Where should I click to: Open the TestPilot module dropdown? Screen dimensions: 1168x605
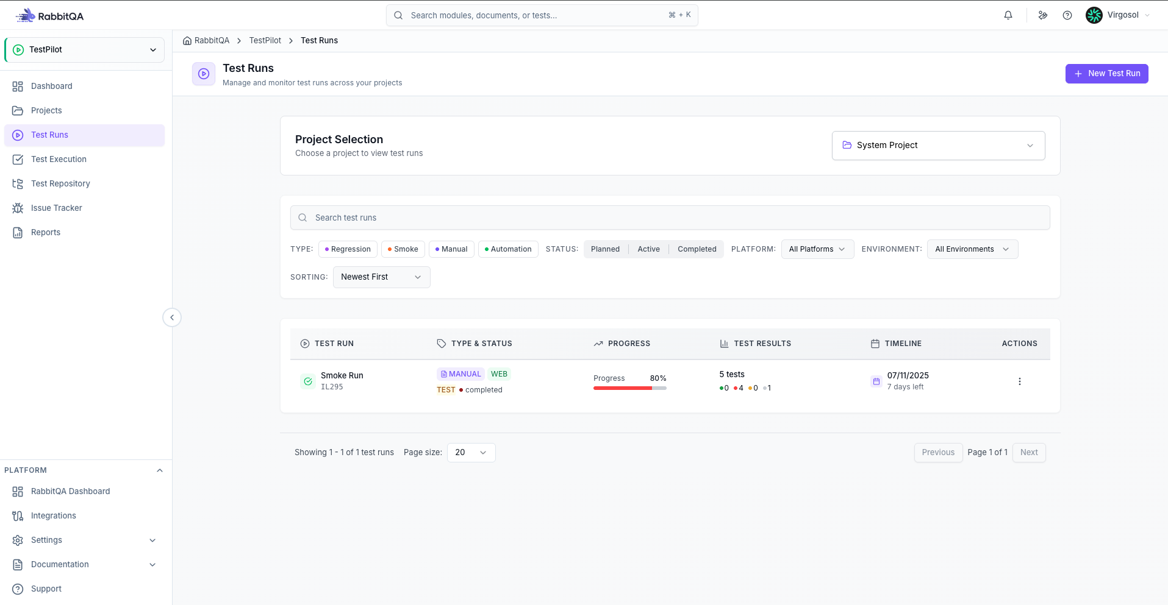(x=85, y=50)
